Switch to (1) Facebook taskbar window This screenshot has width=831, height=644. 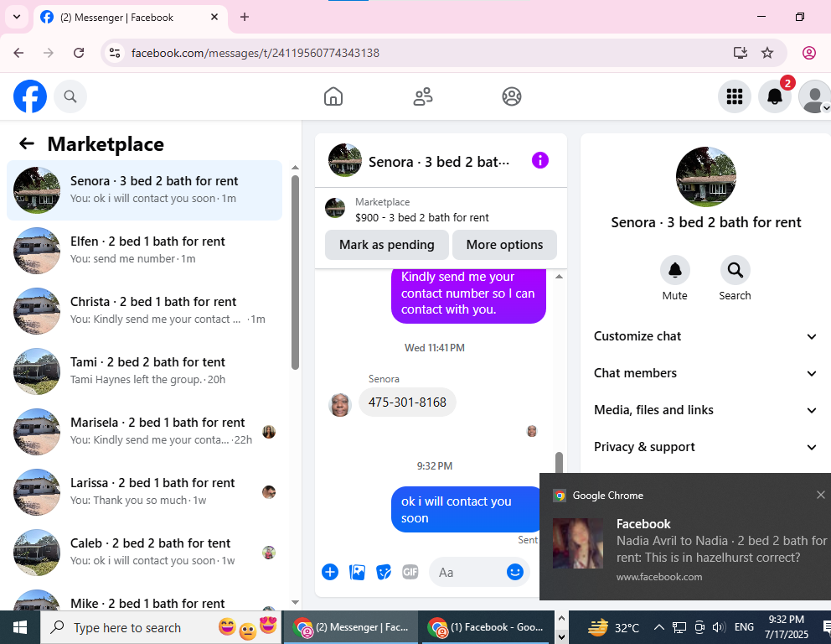[487, 627]
